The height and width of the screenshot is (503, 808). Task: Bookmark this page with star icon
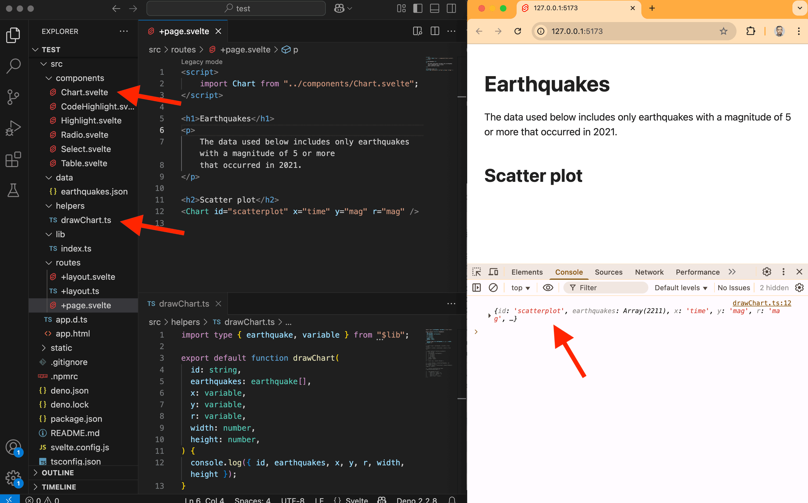(x=723, y=31)
